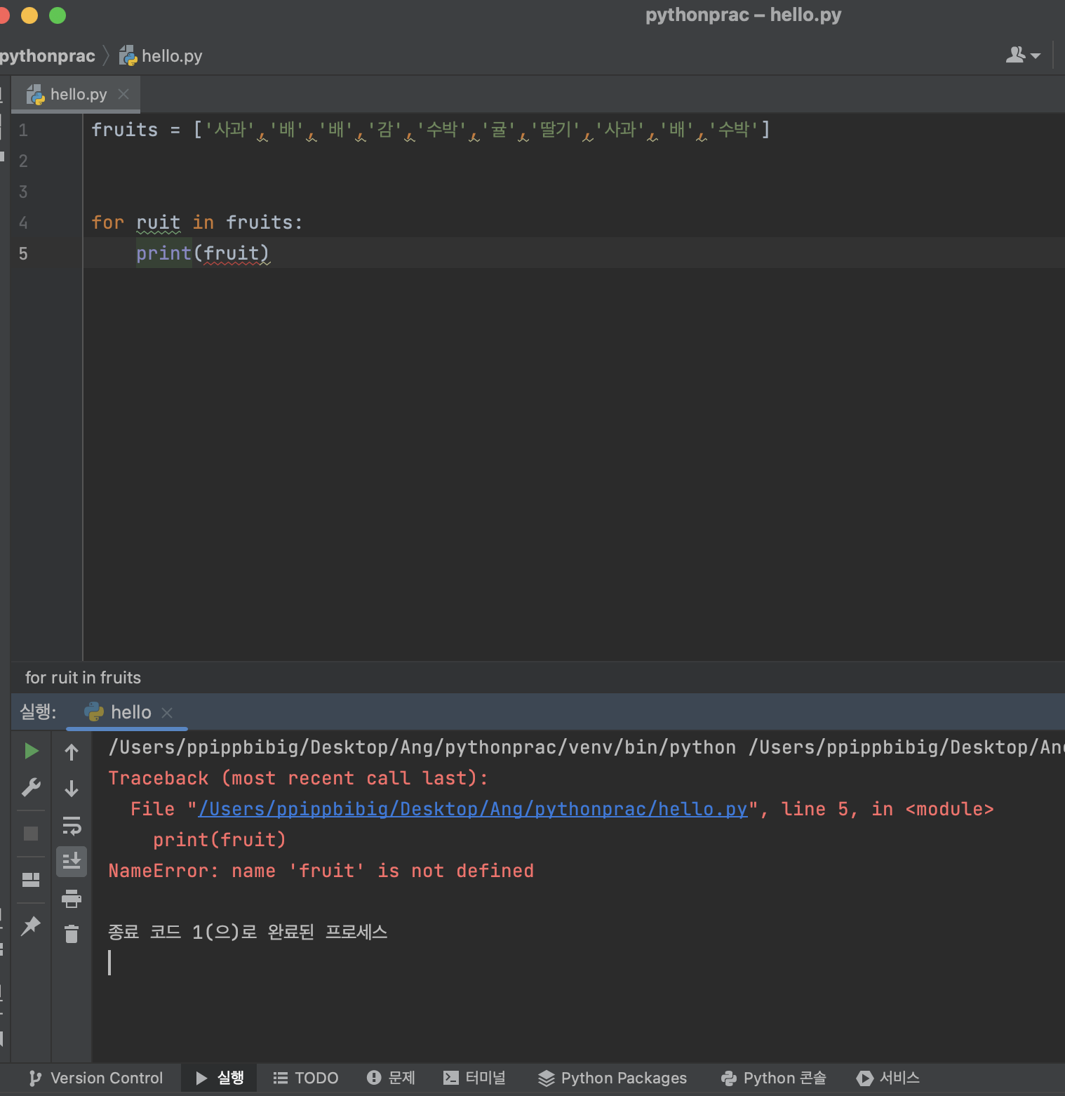Click the '딸기' string in the fruits list
This screenshot has height=1096, width=1065.
pyautogui.click(x=556, y=130)
